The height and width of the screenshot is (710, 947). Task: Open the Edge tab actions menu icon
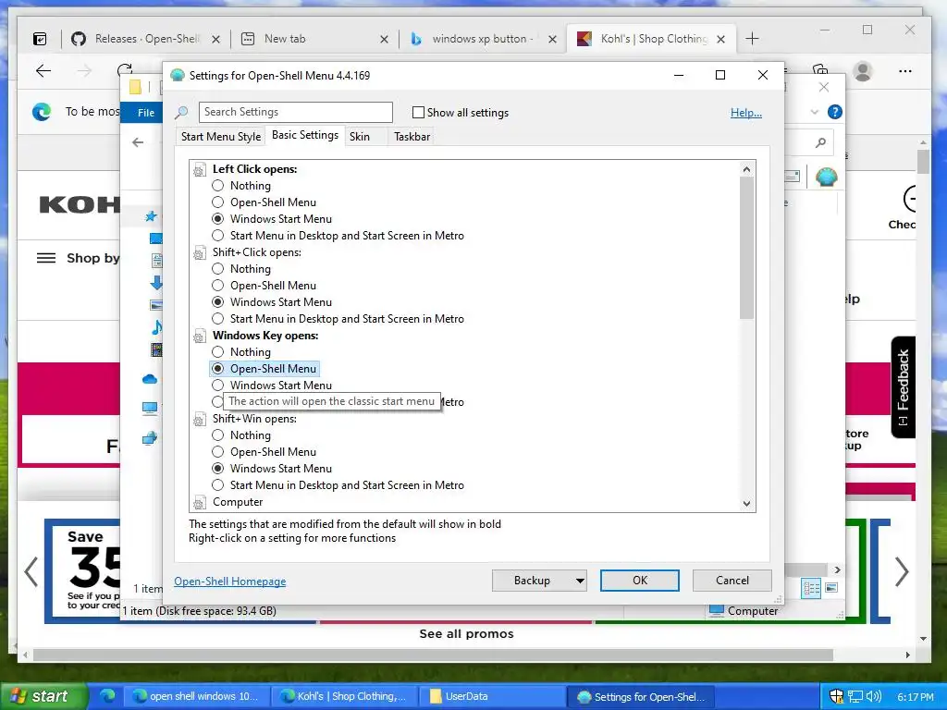[x=40, y=39]
